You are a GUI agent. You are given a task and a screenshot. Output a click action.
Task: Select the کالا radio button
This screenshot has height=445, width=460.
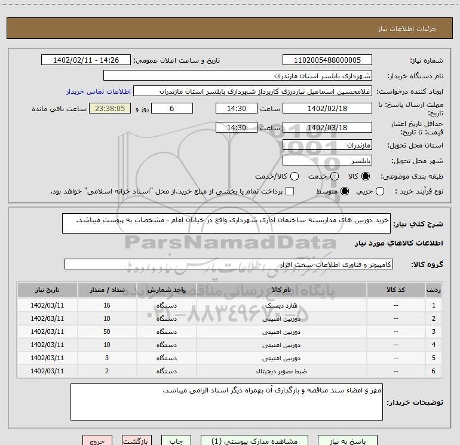(x=366, y=176)
